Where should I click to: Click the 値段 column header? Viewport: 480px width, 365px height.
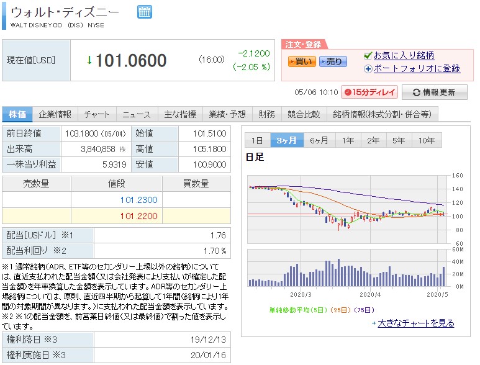tap(117, 184)
